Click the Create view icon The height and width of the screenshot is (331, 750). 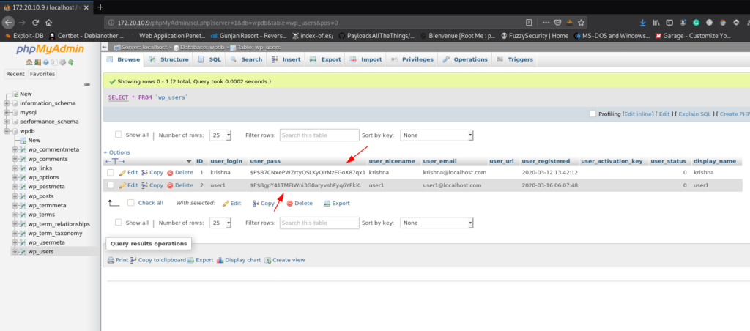point(268,260)
